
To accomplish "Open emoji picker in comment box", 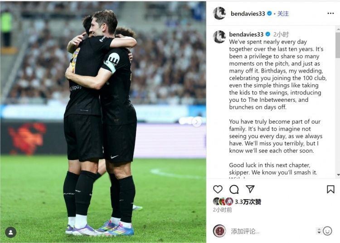I will point(327,231).
